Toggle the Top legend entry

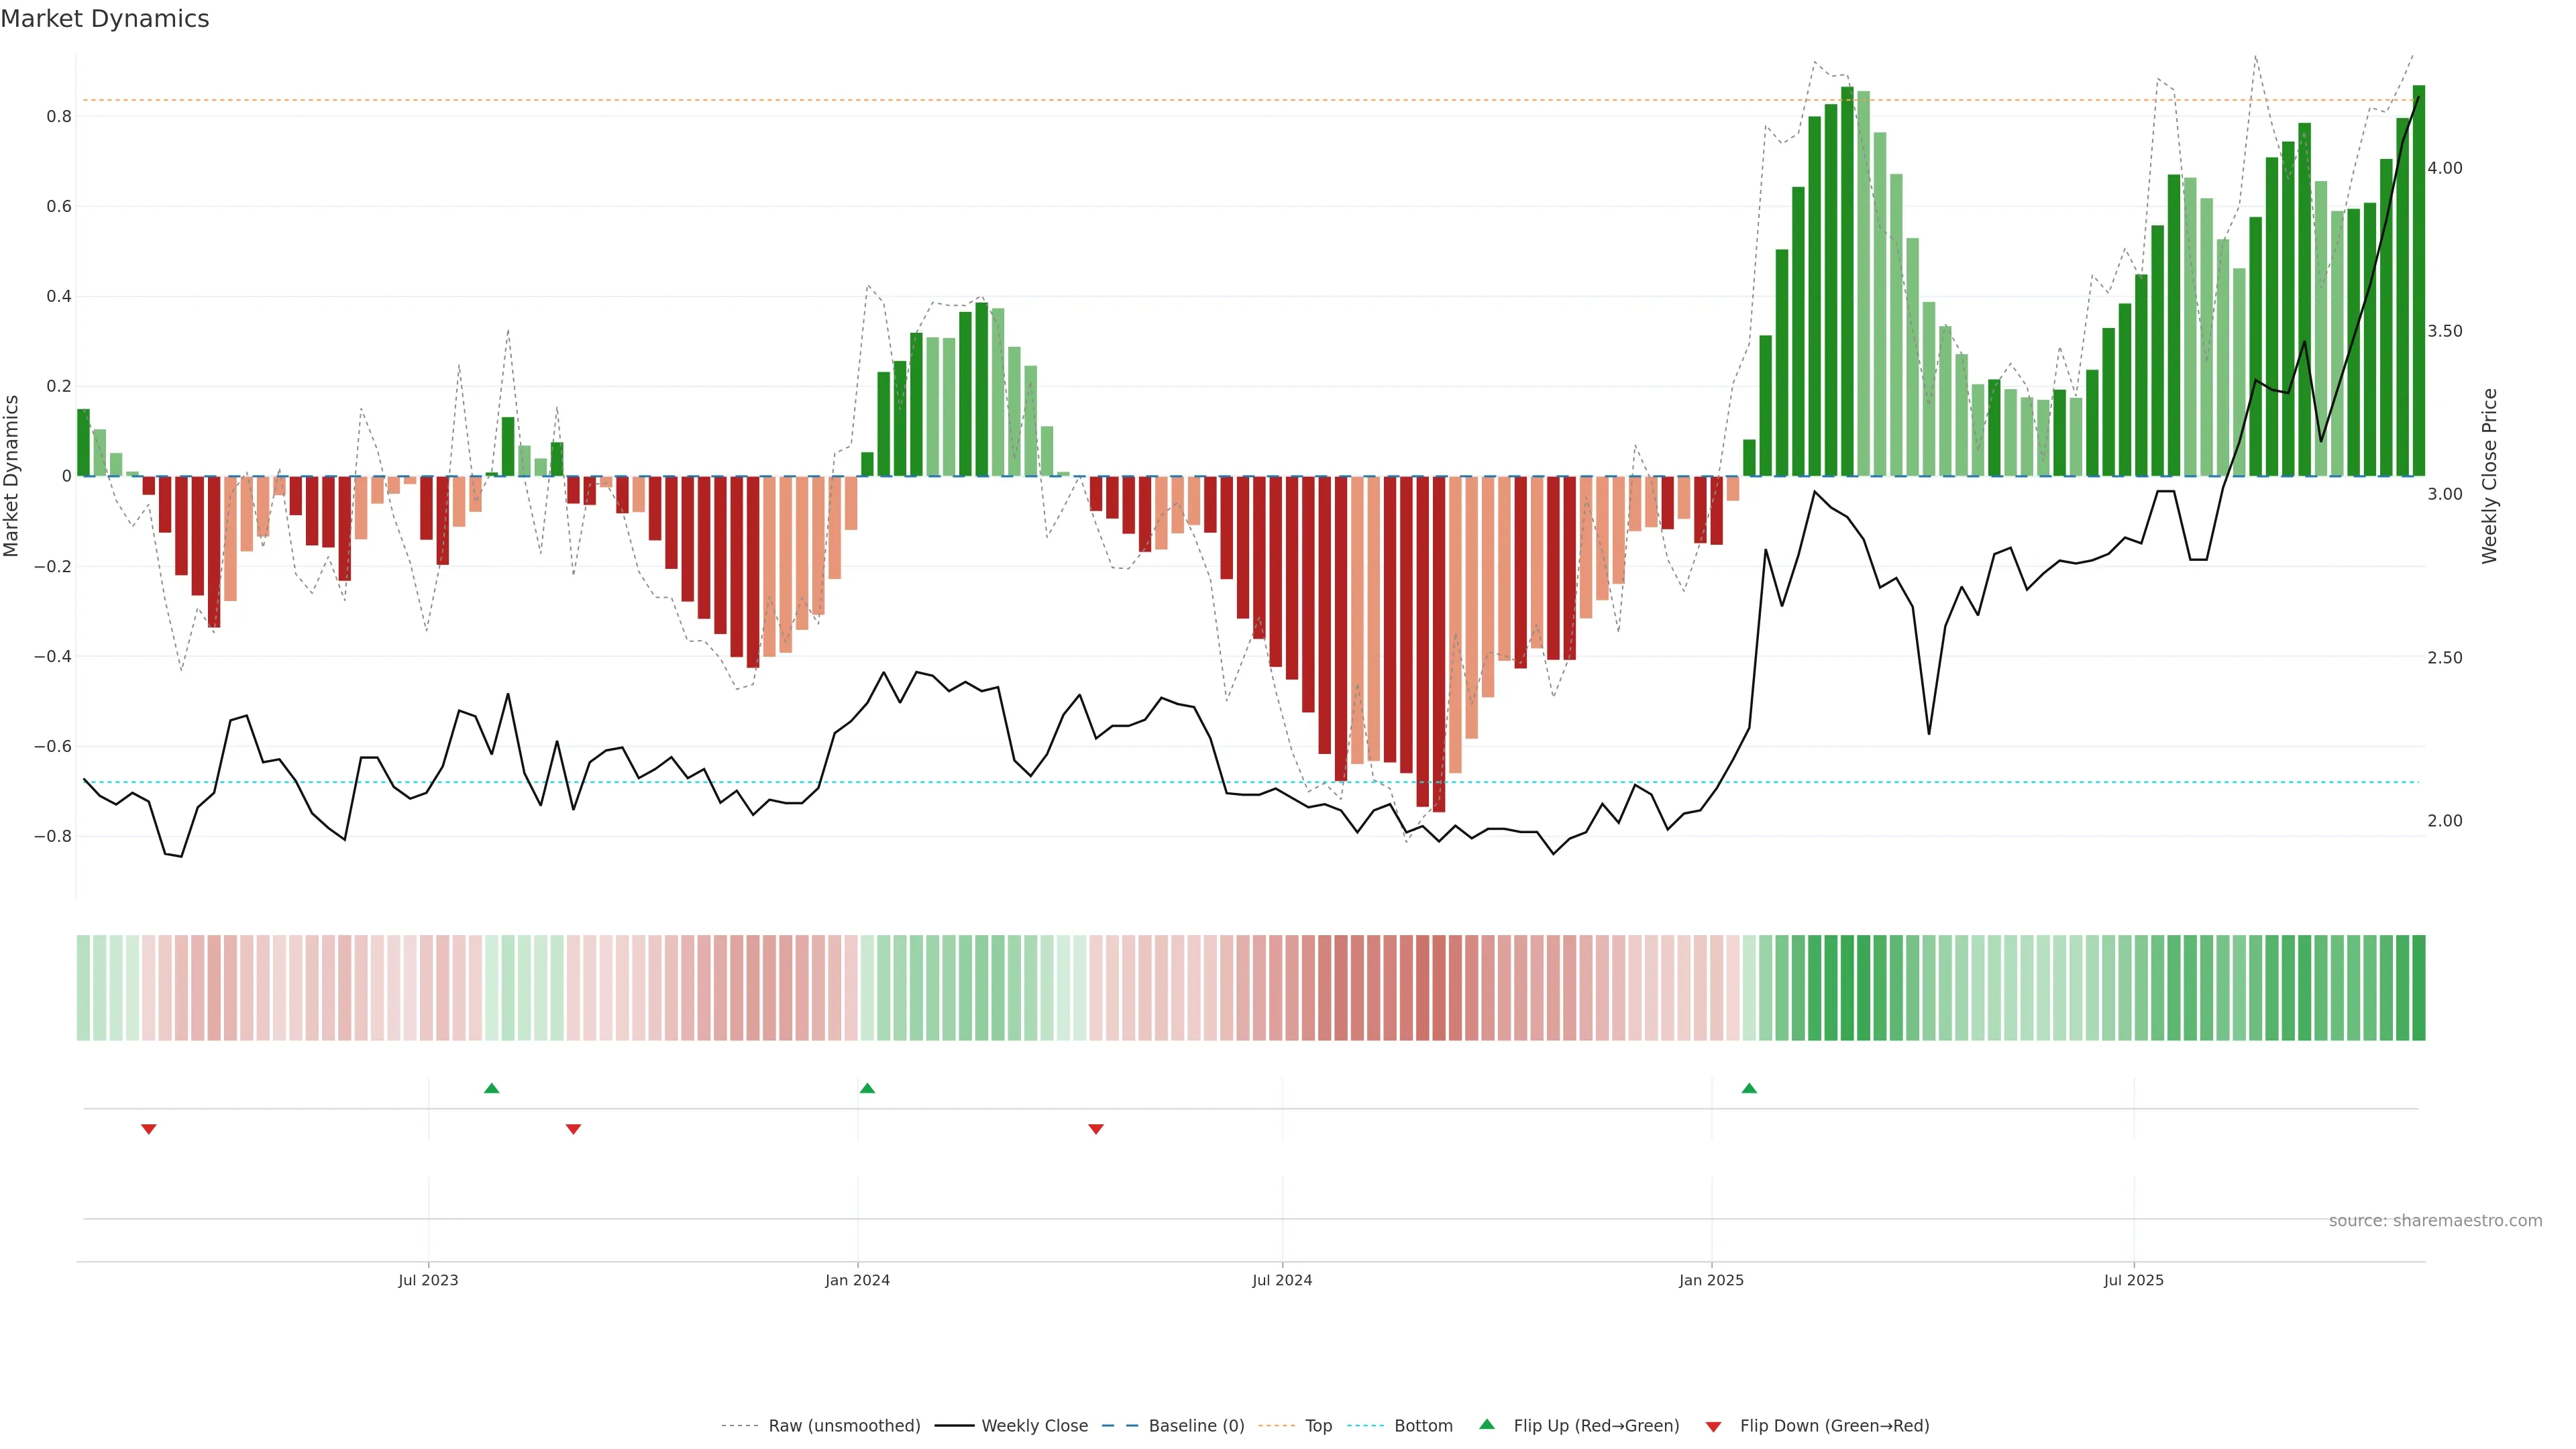point(1318,1426)
